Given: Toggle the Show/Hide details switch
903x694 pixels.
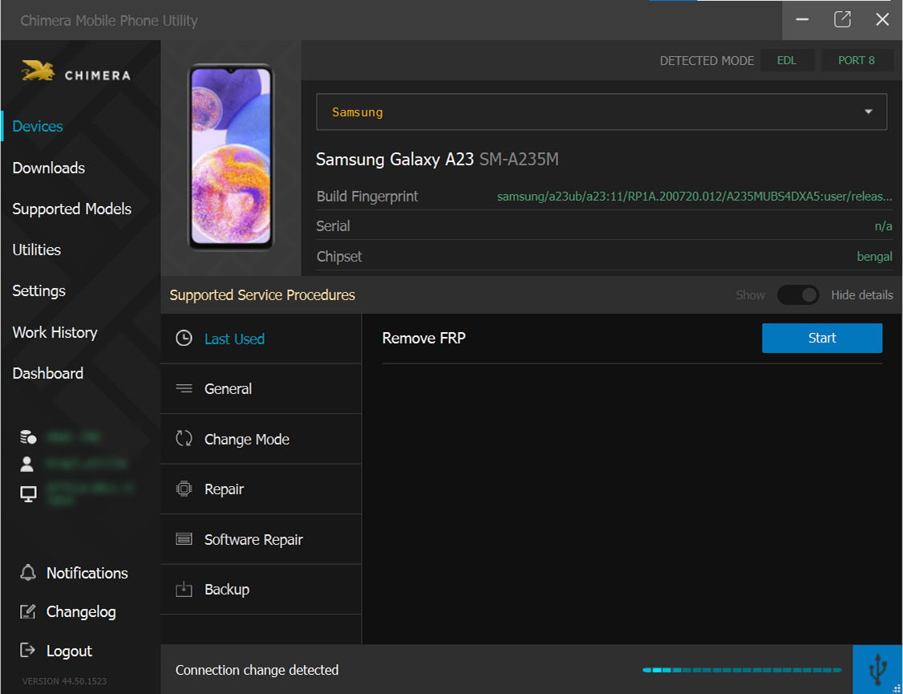Looking at the screenshot, I should pos(798,295).
